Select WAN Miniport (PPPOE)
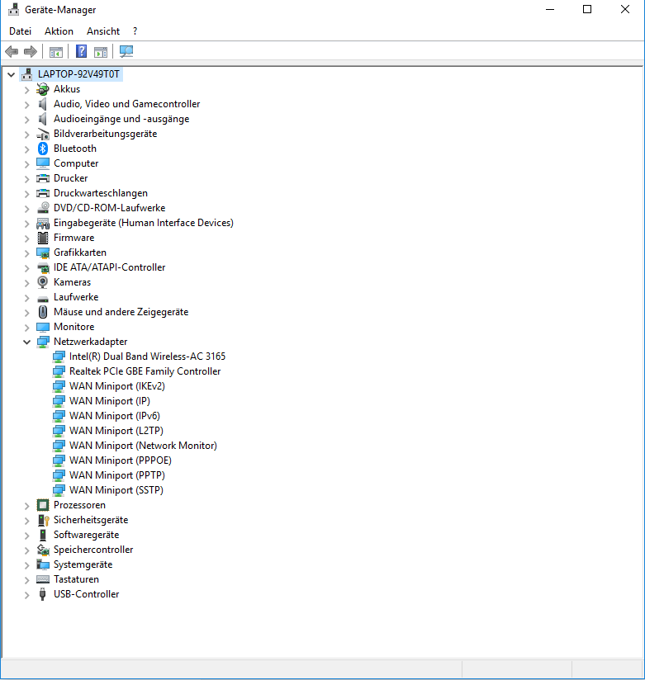 click(121, 460)
